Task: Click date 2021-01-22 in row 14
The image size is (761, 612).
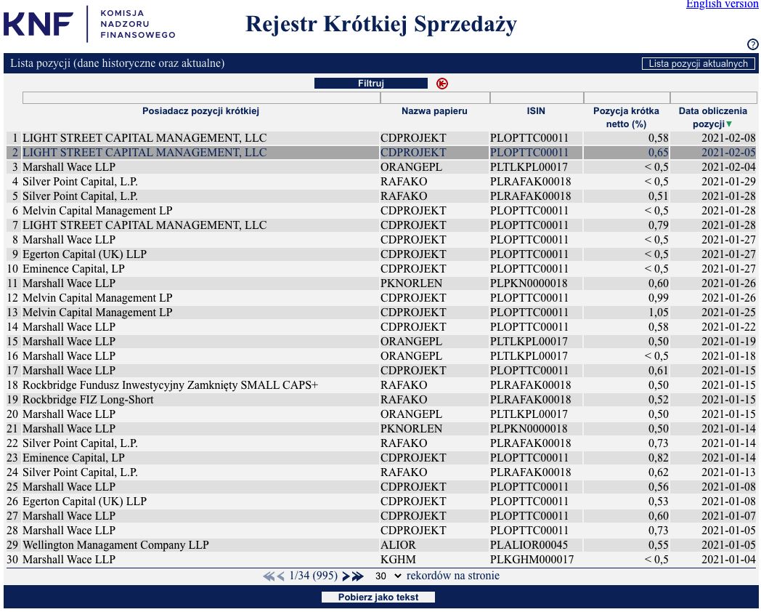Action: pos(728,327)
